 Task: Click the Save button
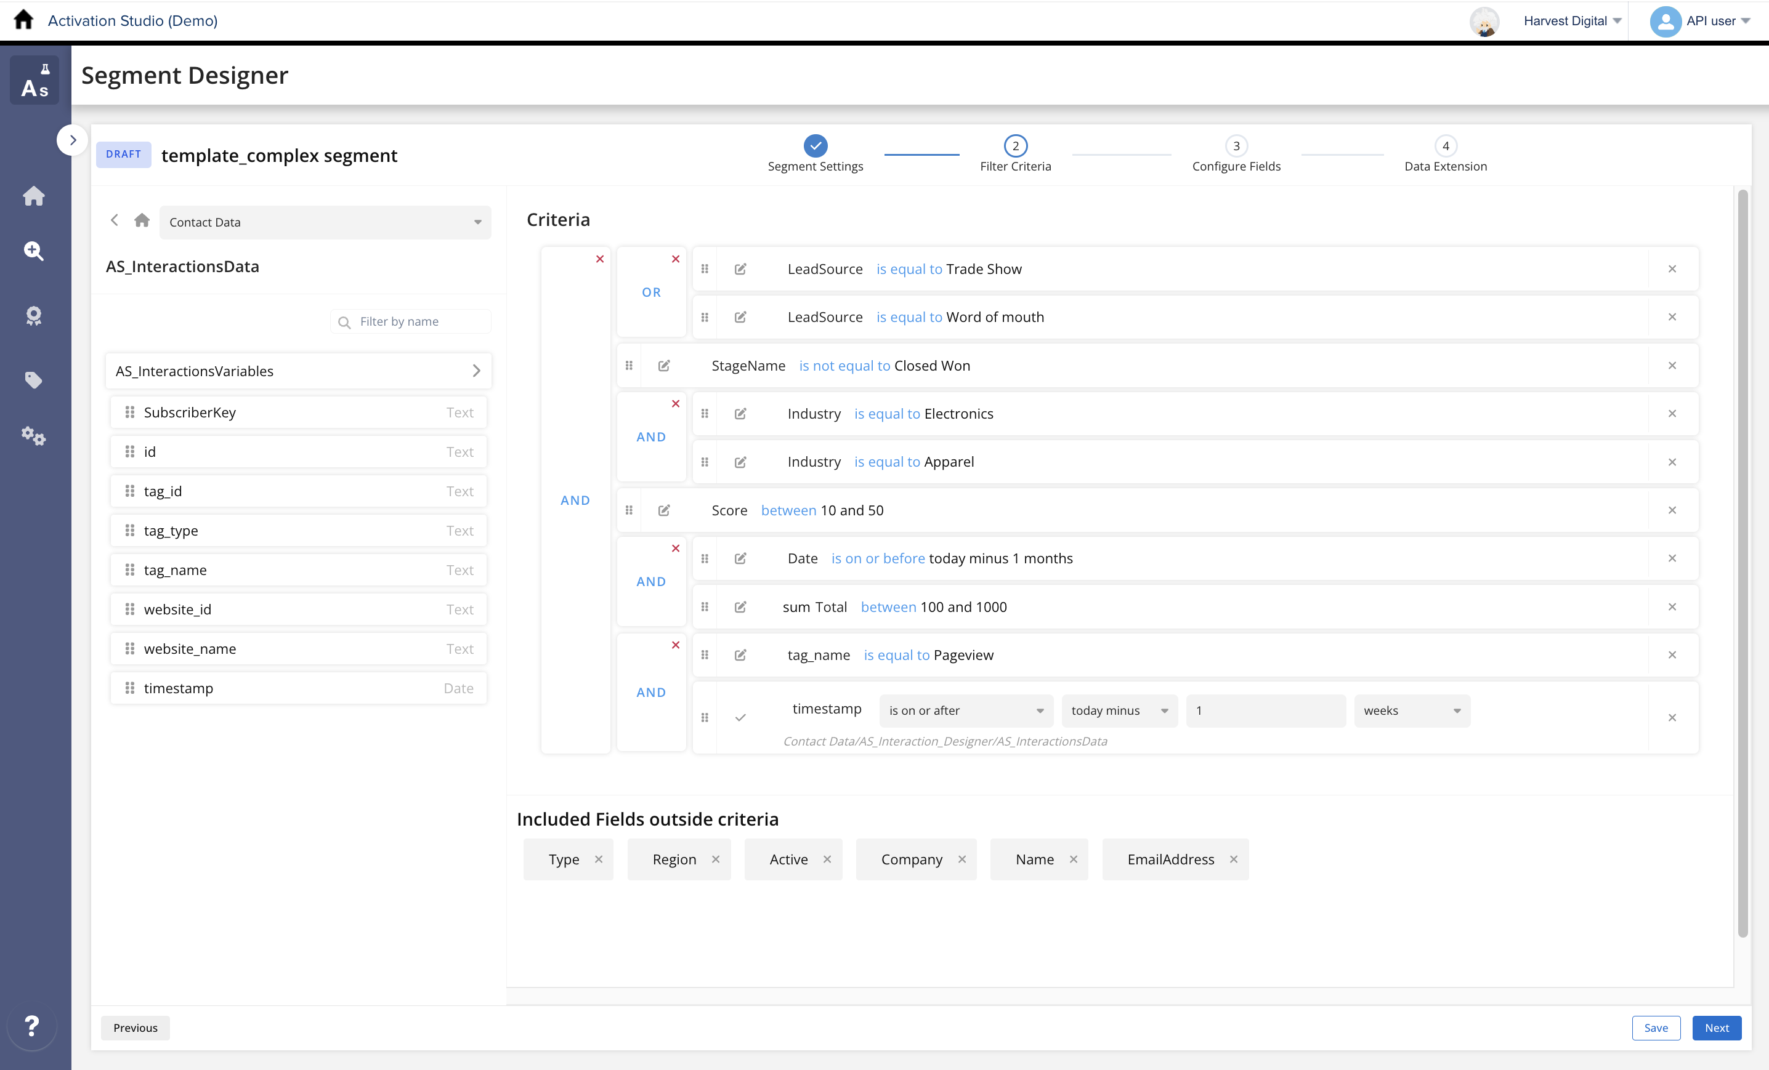1656,1028
